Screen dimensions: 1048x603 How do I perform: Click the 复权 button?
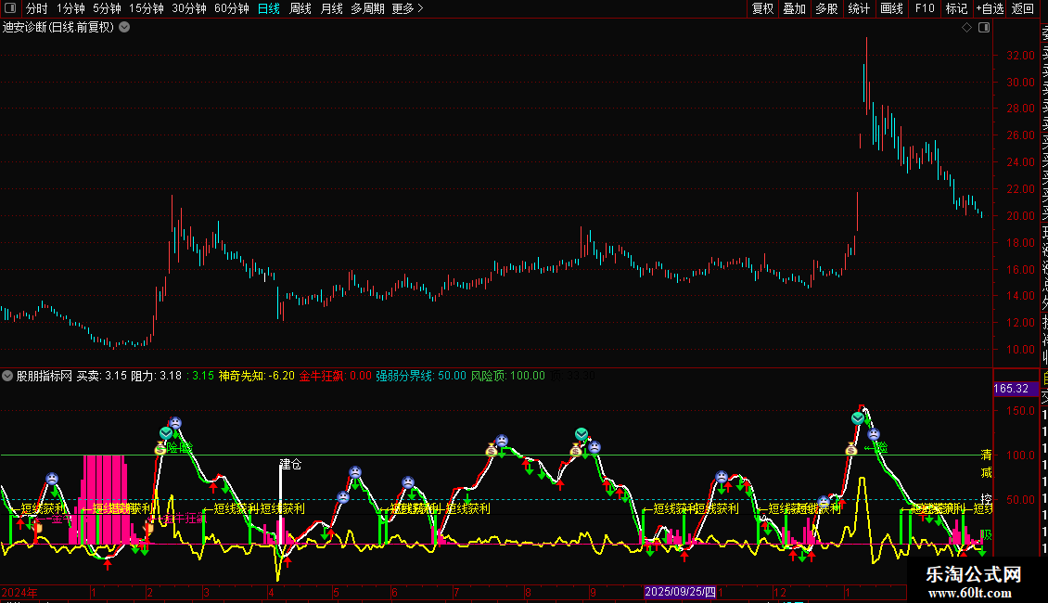tap(762, 8)
